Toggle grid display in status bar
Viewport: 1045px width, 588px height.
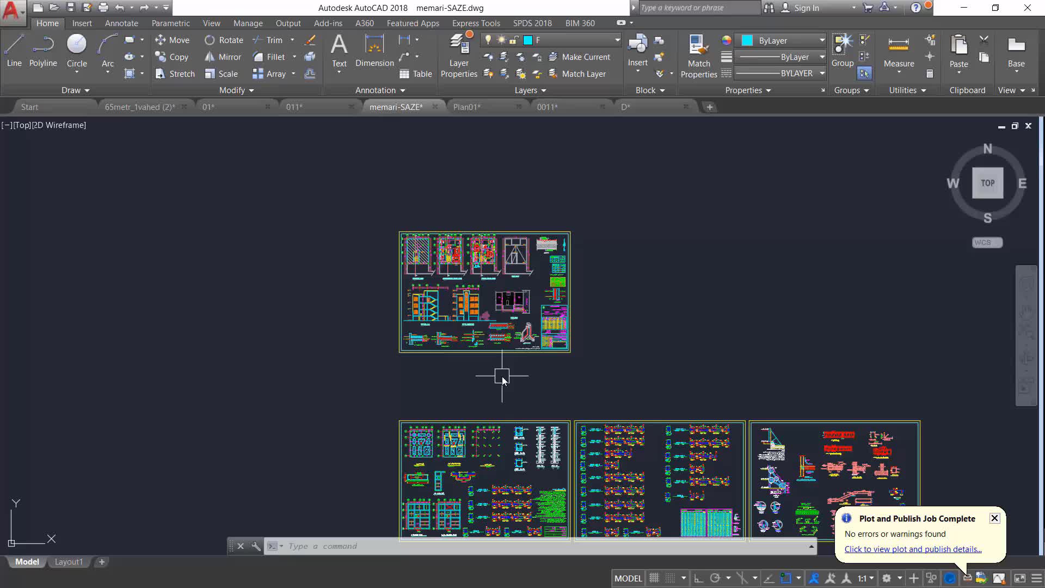pos(654,578)
